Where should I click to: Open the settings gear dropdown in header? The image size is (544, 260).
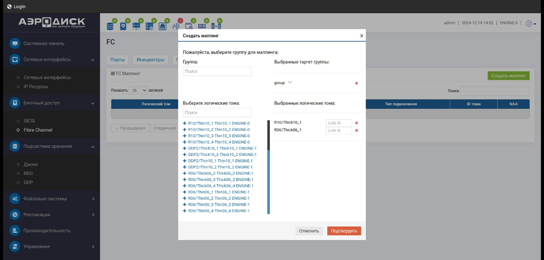pyautogui.click(x=531, y=23)
